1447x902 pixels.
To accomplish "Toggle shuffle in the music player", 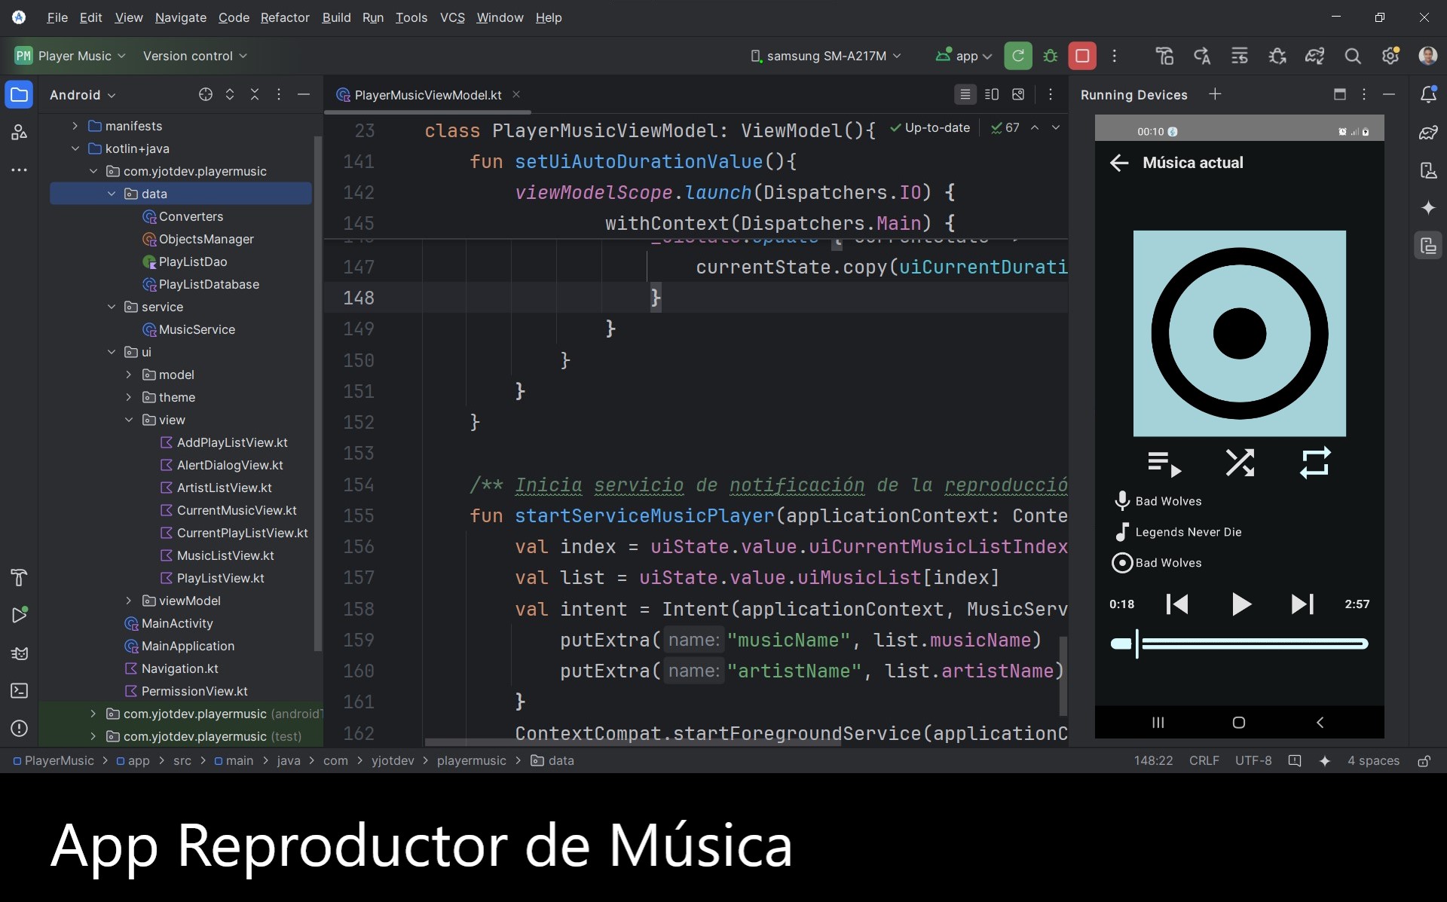I will 1239,463.
